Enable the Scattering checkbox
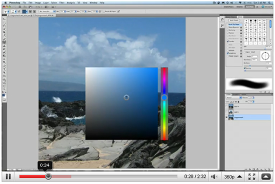Screen dimensions: 275x184 click(x=228, y=30)
